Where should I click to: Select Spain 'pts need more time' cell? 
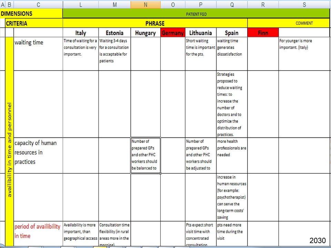click(x=232, y=234)
